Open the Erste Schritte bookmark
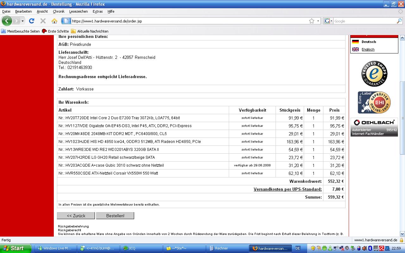The width and height of the screenshot is (405, 253). (55, 31)
